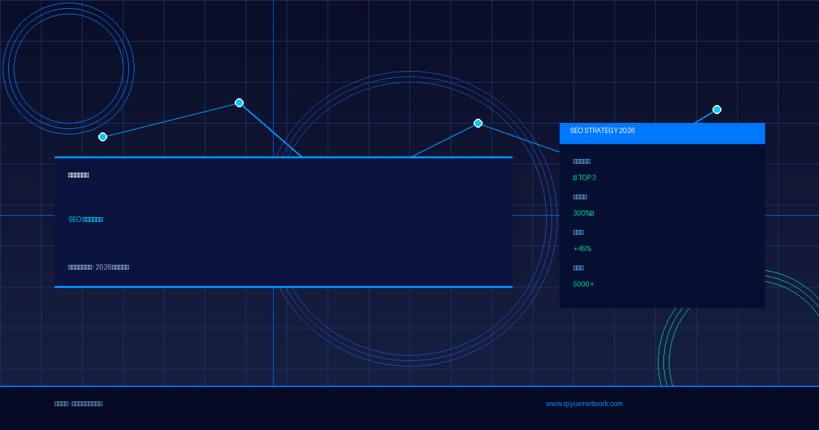Open the www.qiyuenetwork.com footer link
Screen dimensions: 819x430
point(584,403)
